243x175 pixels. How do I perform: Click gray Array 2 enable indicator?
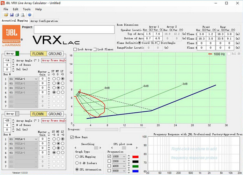(x=17, y=114)
